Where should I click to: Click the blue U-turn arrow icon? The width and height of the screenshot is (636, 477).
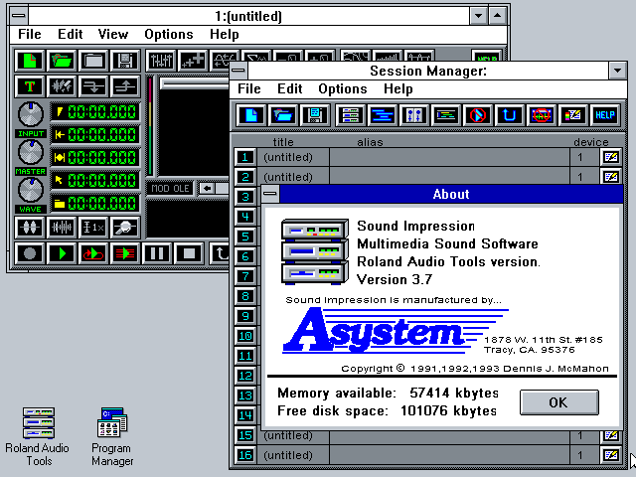pyautogui.click(x=510, y=115)
